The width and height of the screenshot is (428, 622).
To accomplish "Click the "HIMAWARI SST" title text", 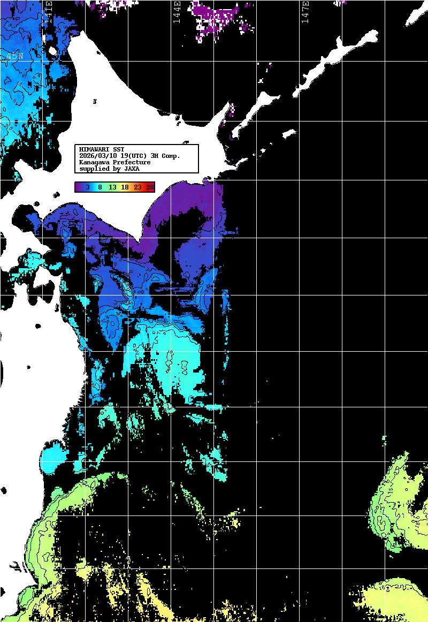I will pos(102,149).
